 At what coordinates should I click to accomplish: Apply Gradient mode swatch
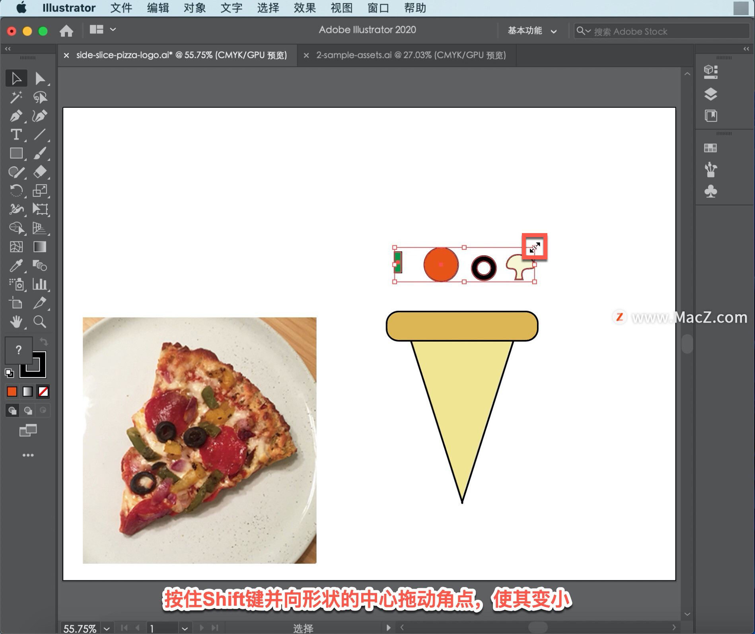point(27,391)
